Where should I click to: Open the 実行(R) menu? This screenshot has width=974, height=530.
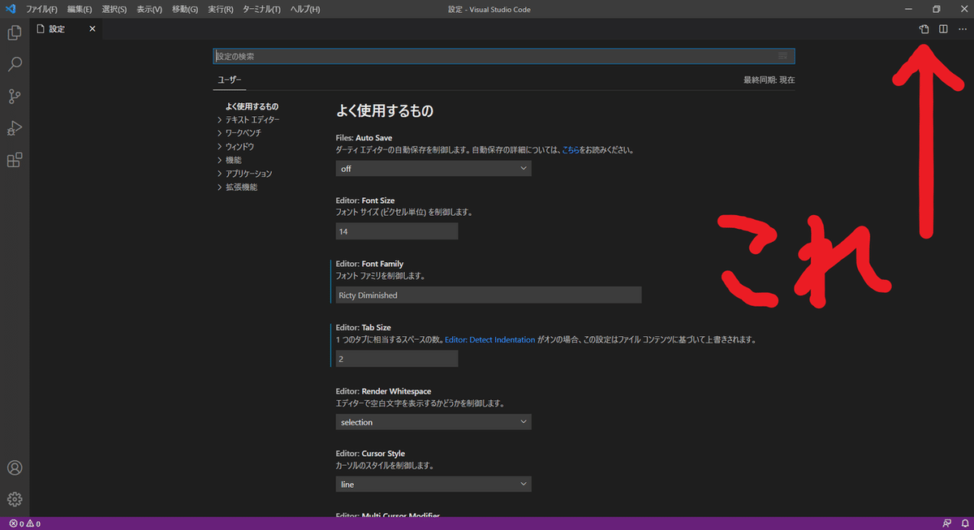[220, 9]
